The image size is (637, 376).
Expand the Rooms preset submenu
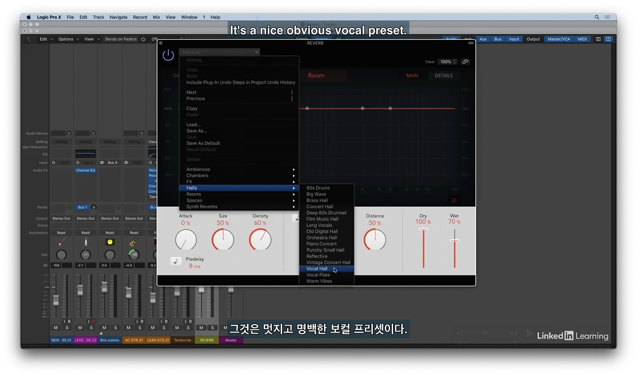pyautogui.click(x=239, y=194)
